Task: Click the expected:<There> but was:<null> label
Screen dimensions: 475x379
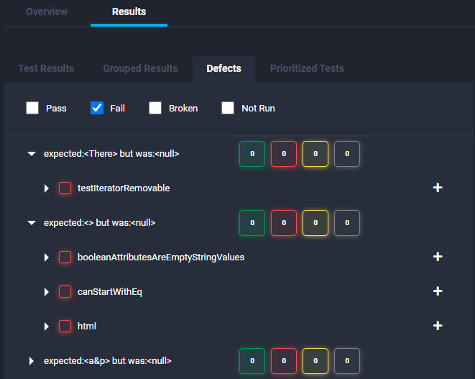Action: tap(111, 154)
